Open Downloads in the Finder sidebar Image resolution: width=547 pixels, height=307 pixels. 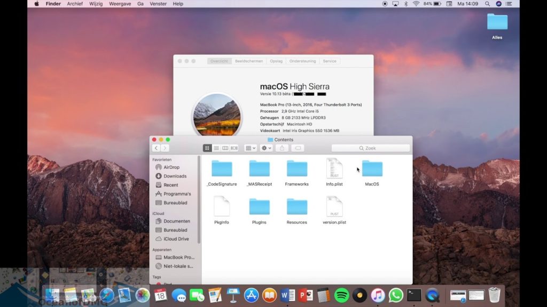171,176
